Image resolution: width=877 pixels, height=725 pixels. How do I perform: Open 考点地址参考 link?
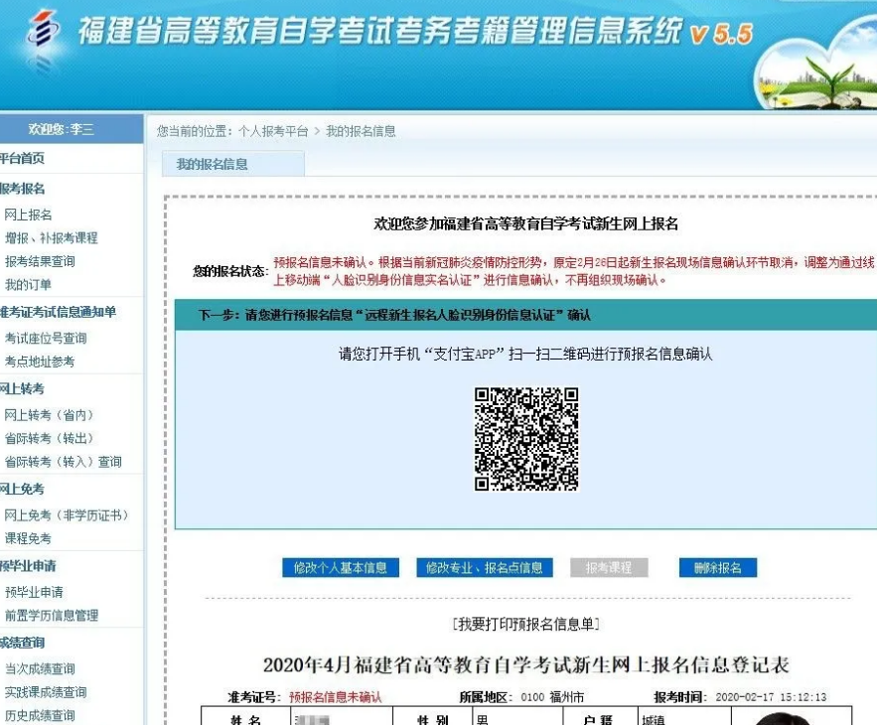[x=40, y=362]
